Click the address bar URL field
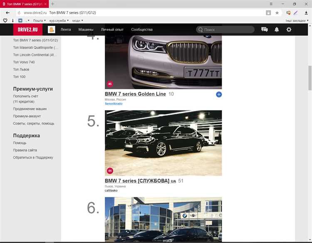 (139, 13)
